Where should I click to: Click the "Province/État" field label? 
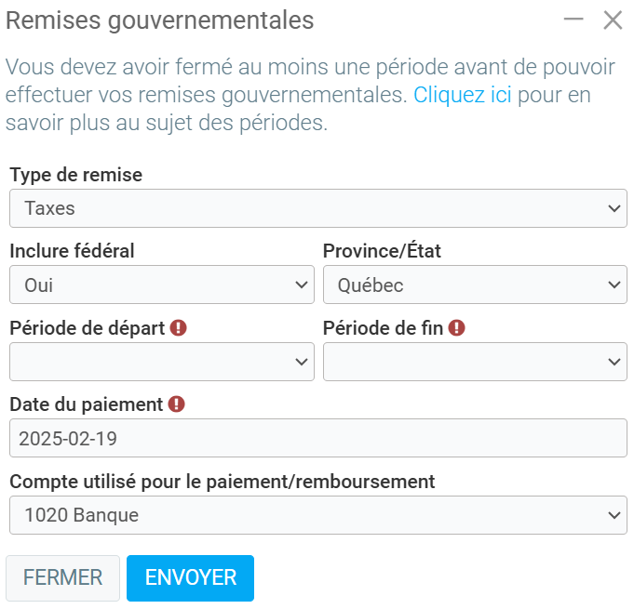tap(382, 251)
